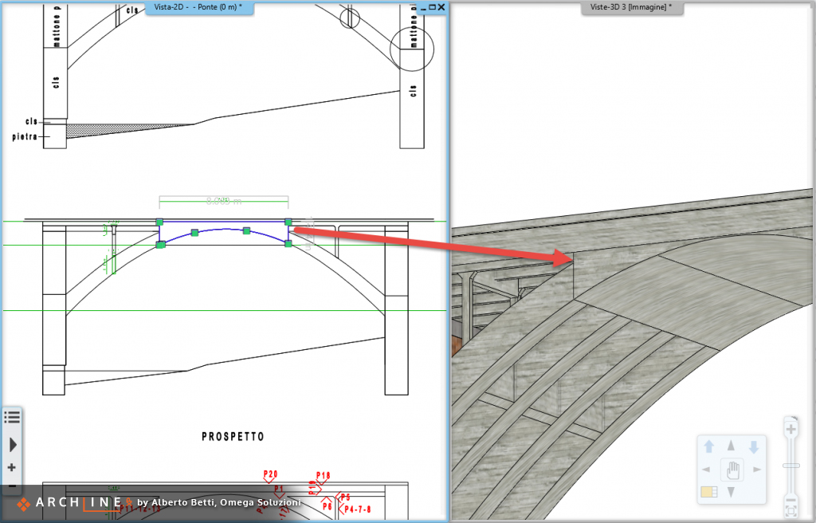The width and height of the screenshot is (816, 523).
Task: Click the red P5 point label
Action: (x=346, y=497)
